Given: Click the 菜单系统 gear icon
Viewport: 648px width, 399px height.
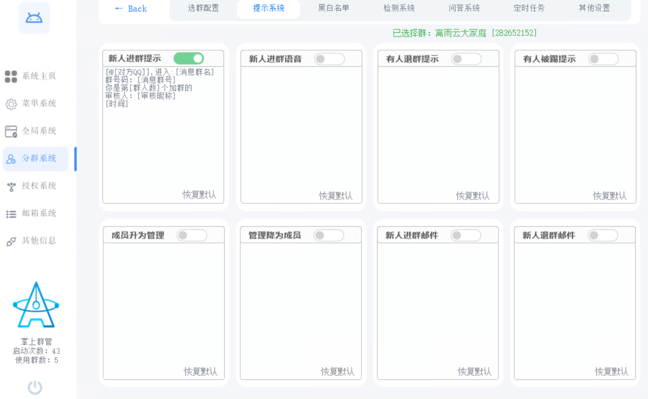Looking at the screenshot, I should (x=11, y=104).
